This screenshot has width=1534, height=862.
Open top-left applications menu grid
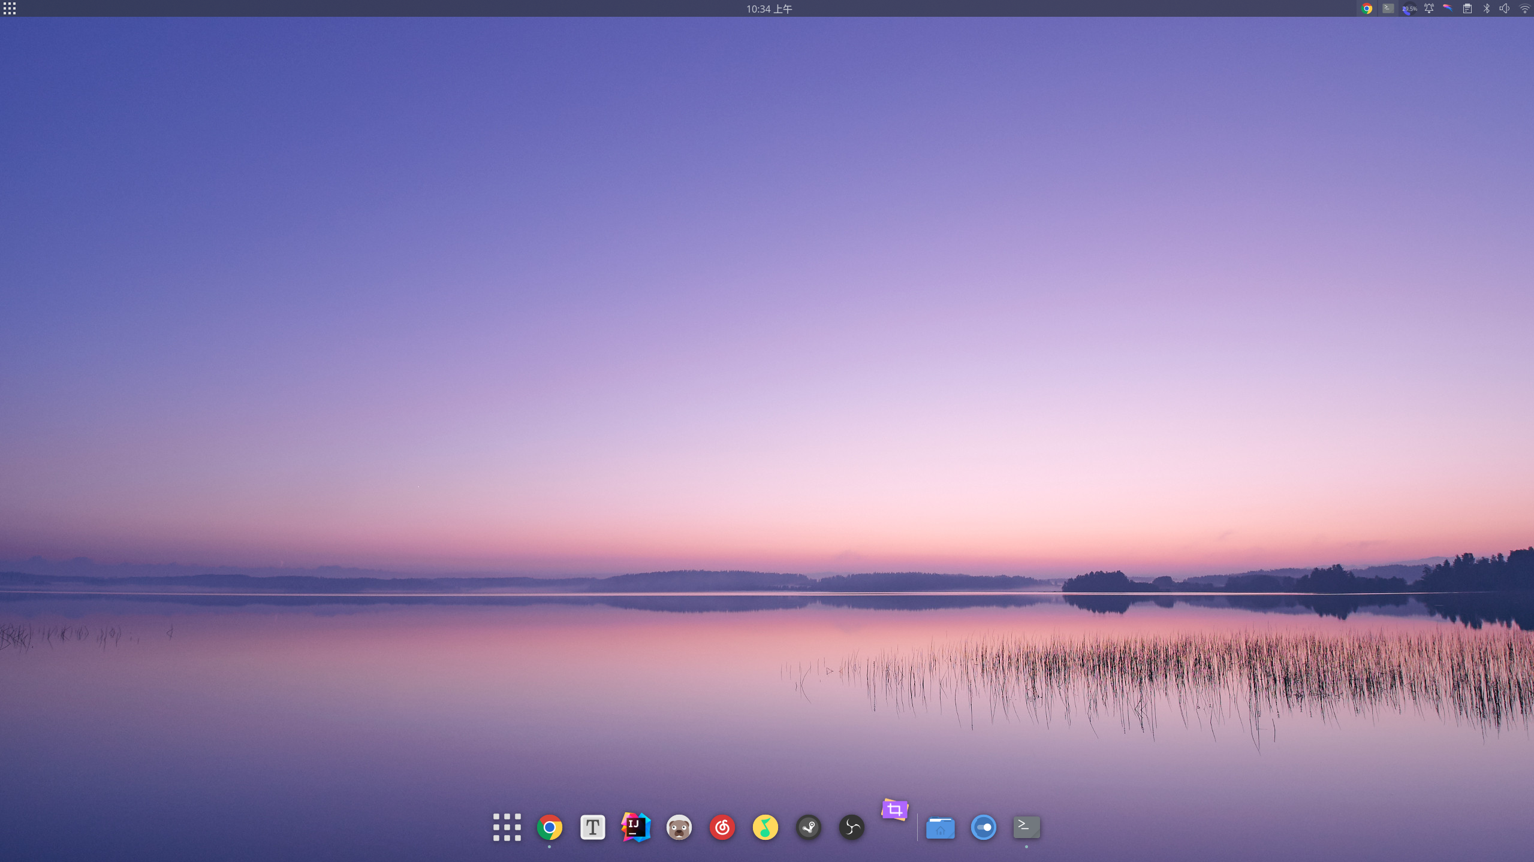[10, 8]
